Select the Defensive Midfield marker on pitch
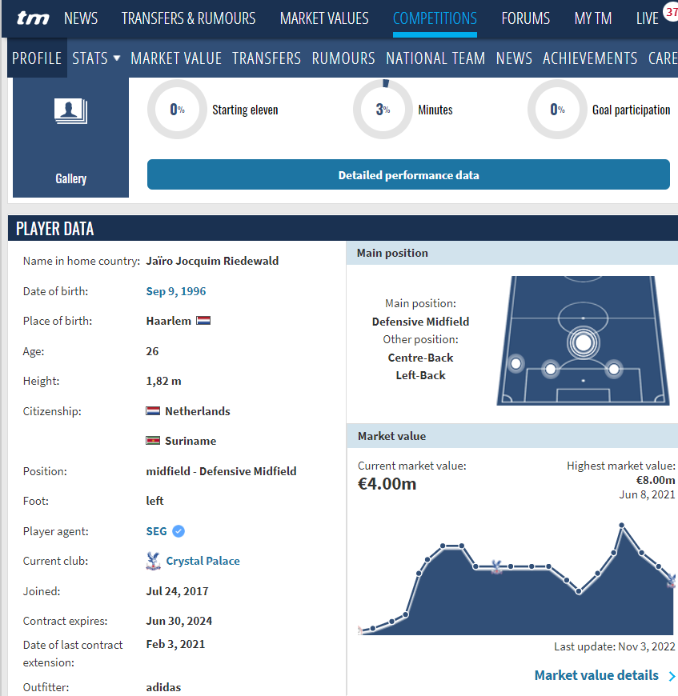678x696 pixels. [x=583, y=342]
